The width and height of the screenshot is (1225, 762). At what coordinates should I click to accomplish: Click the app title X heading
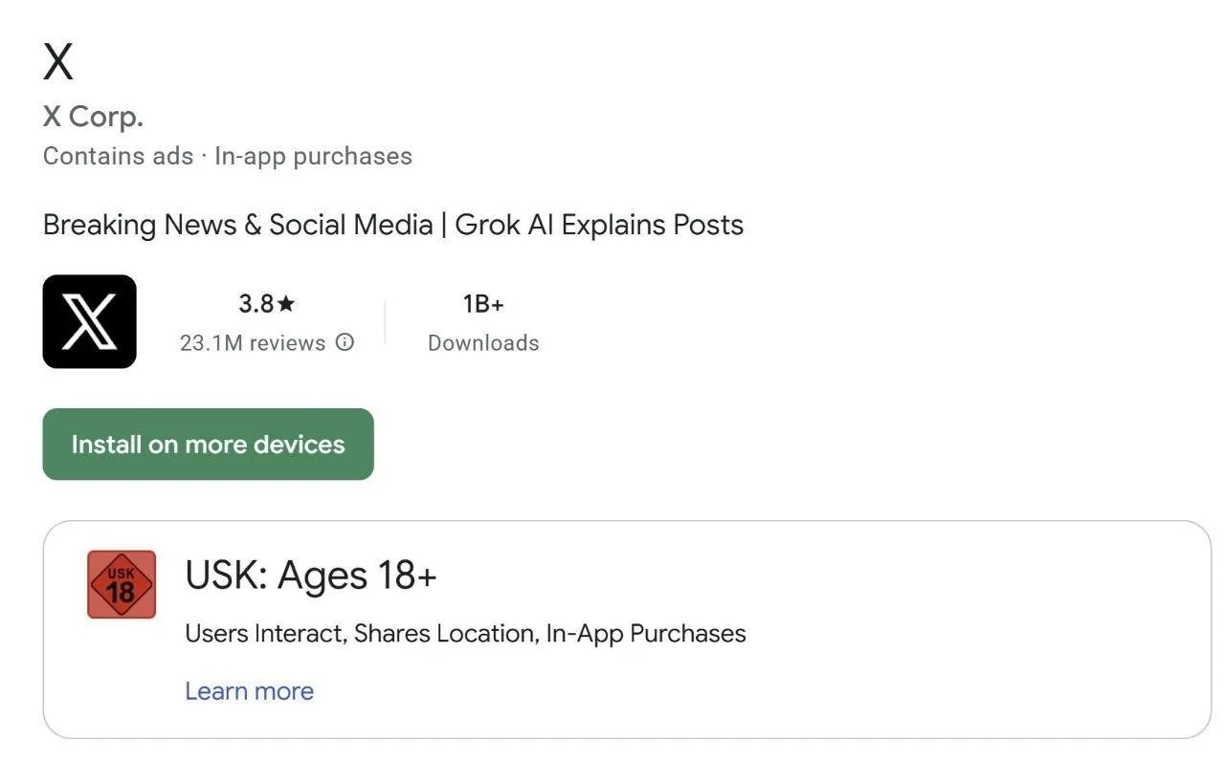[x=58, y=62]
